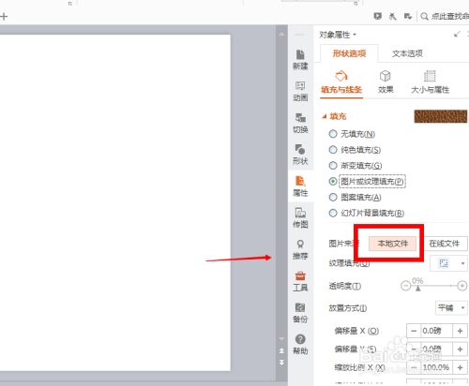The width and height of the screenshot is (469, 386).
Task: Click the search magnifier icon
Action: click(x=424, y=16)
